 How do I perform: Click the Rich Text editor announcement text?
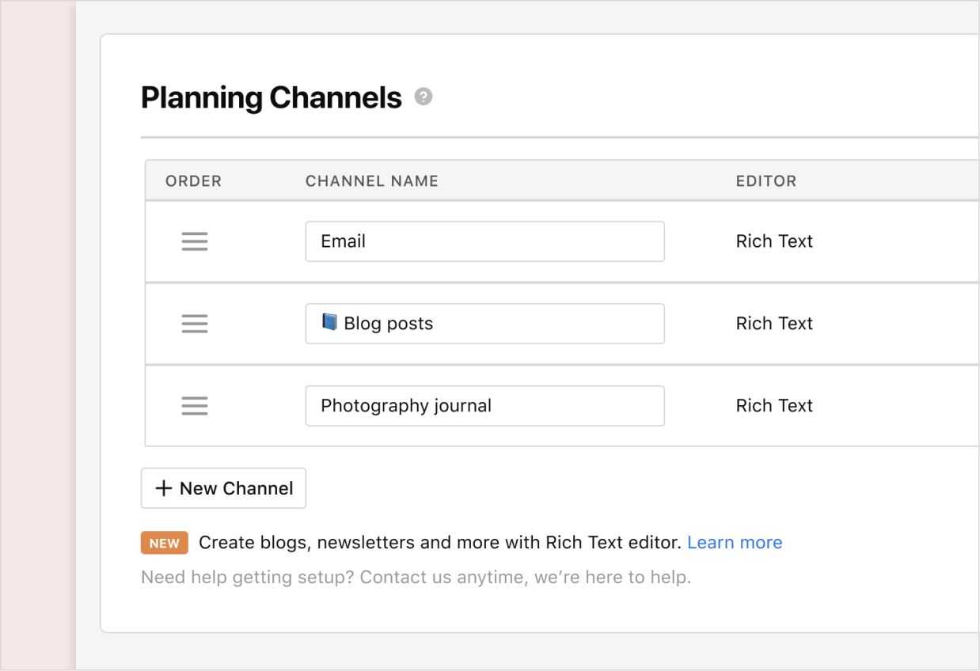click(439, 543)
